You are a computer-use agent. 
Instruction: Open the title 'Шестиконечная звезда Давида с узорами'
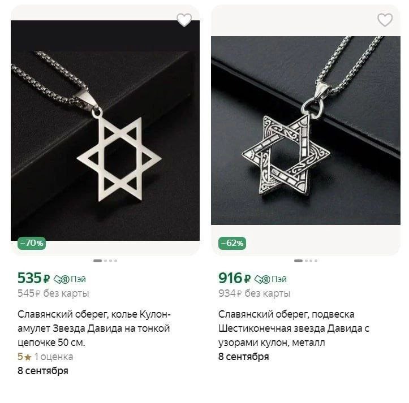pos(294,328)
